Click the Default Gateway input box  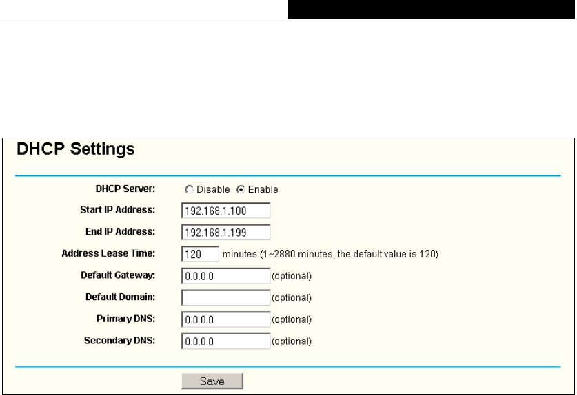(x=226, y=275)
